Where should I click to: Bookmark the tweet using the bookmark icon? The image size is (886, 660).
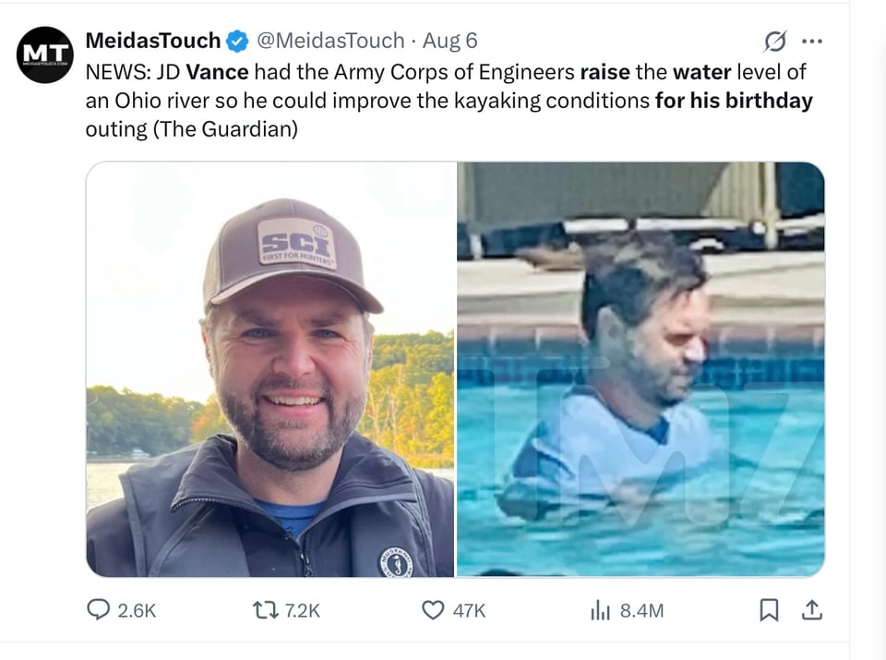(770, 610)
